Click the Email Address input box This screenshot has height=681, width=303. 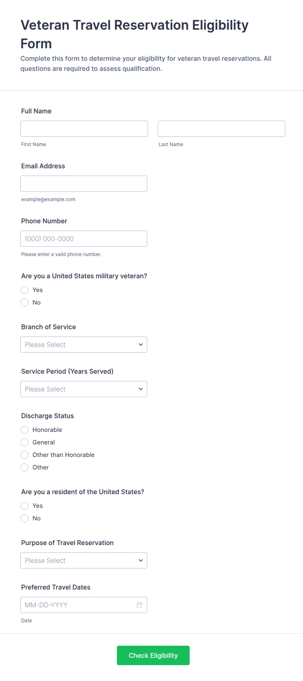tap(84, 184)
